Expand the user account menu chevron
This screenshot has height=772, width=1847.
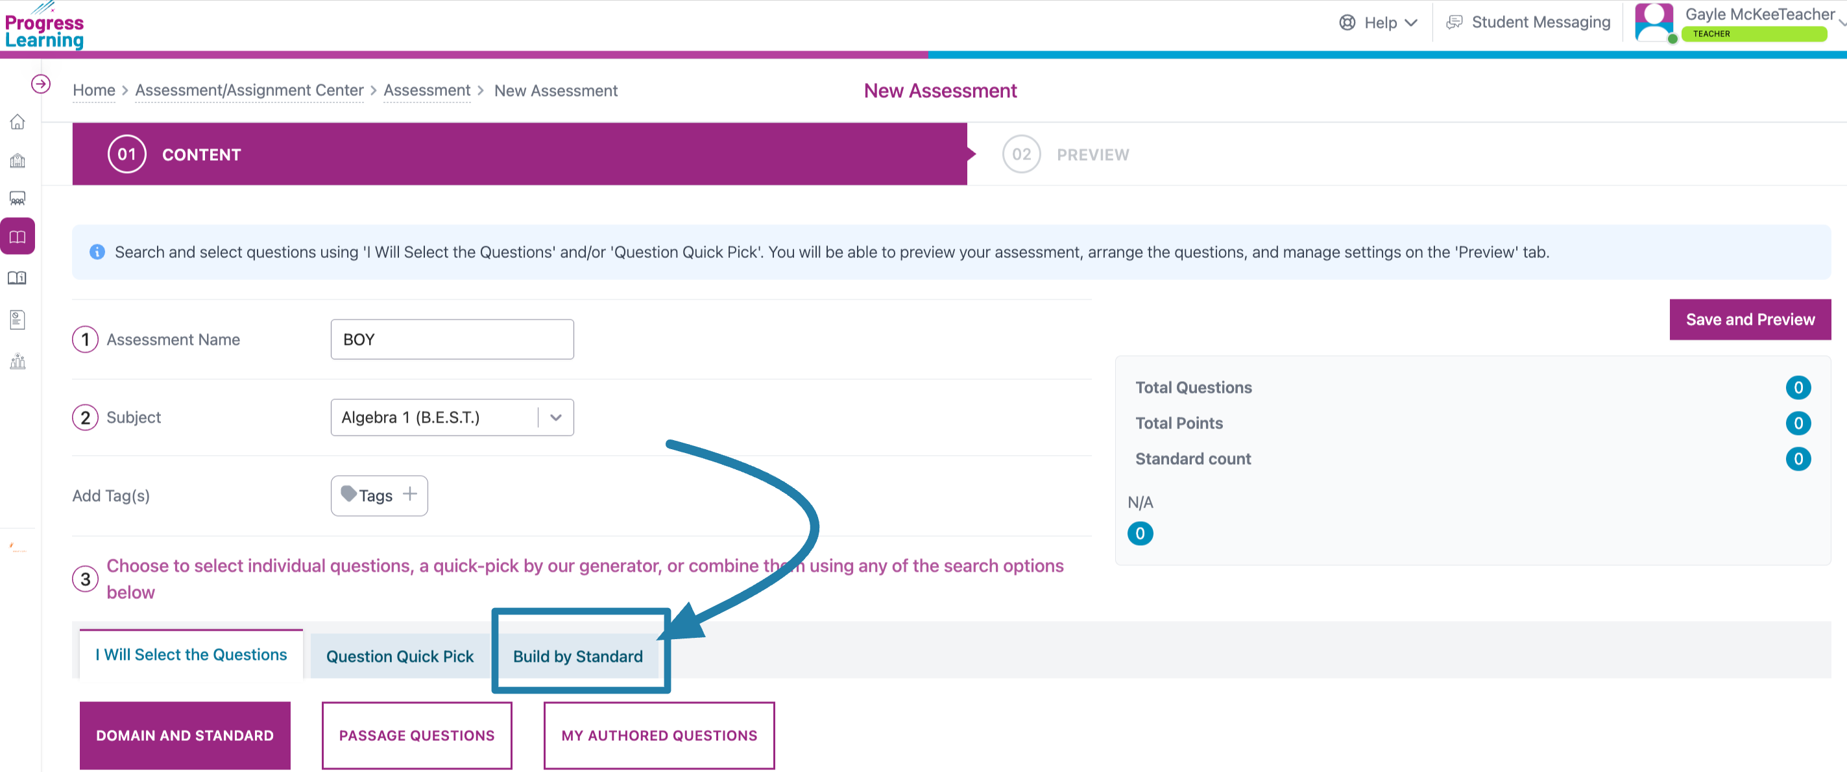(1841, 23)
